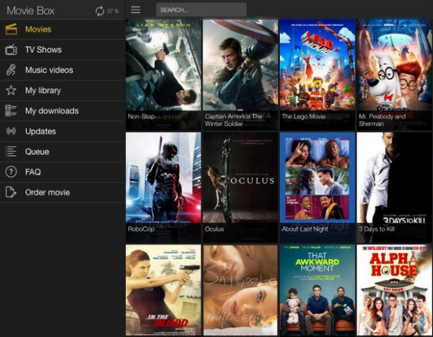Click the 37 % sync progress text
433x337 pixels.
(x=113, y=11)
